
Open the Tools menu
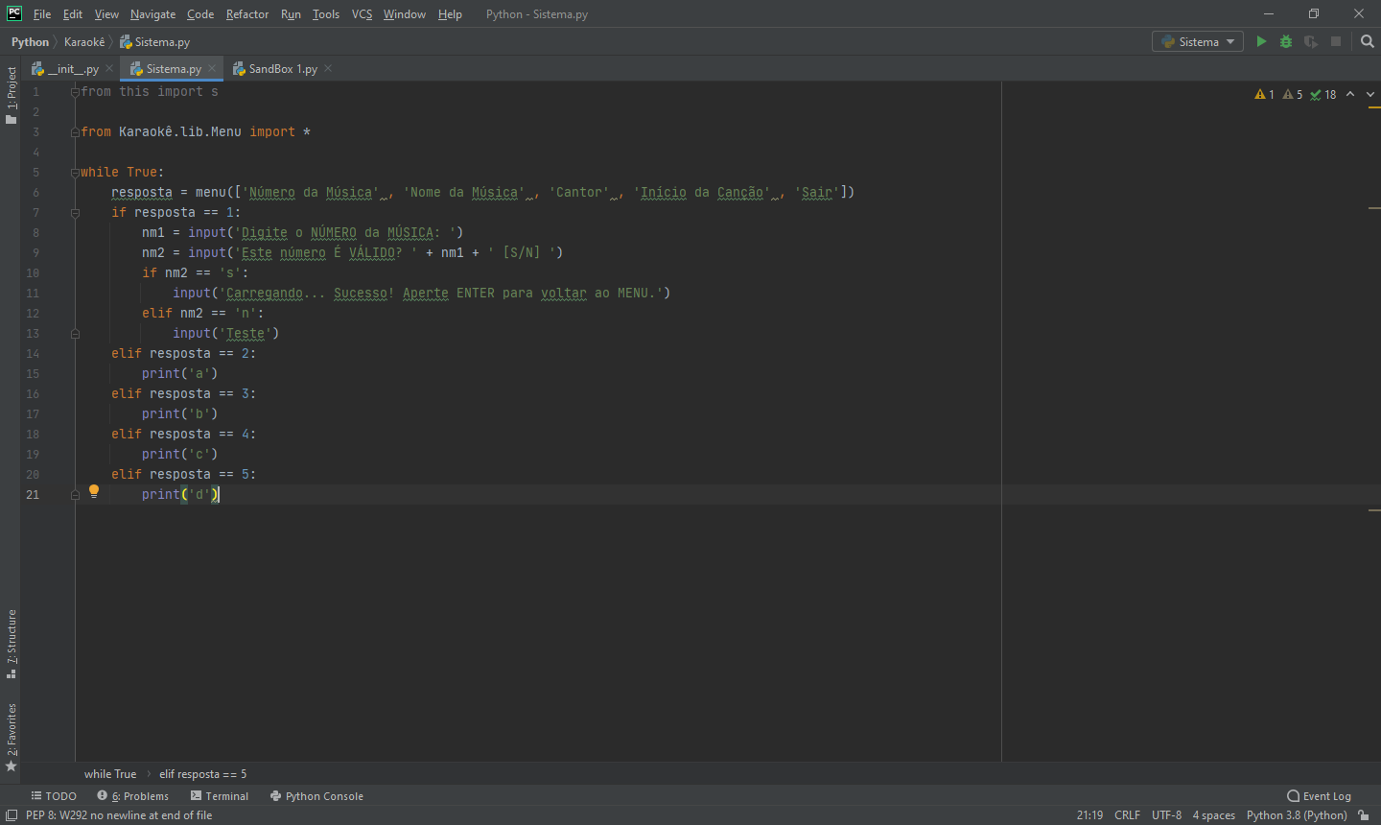pos(326,14)
